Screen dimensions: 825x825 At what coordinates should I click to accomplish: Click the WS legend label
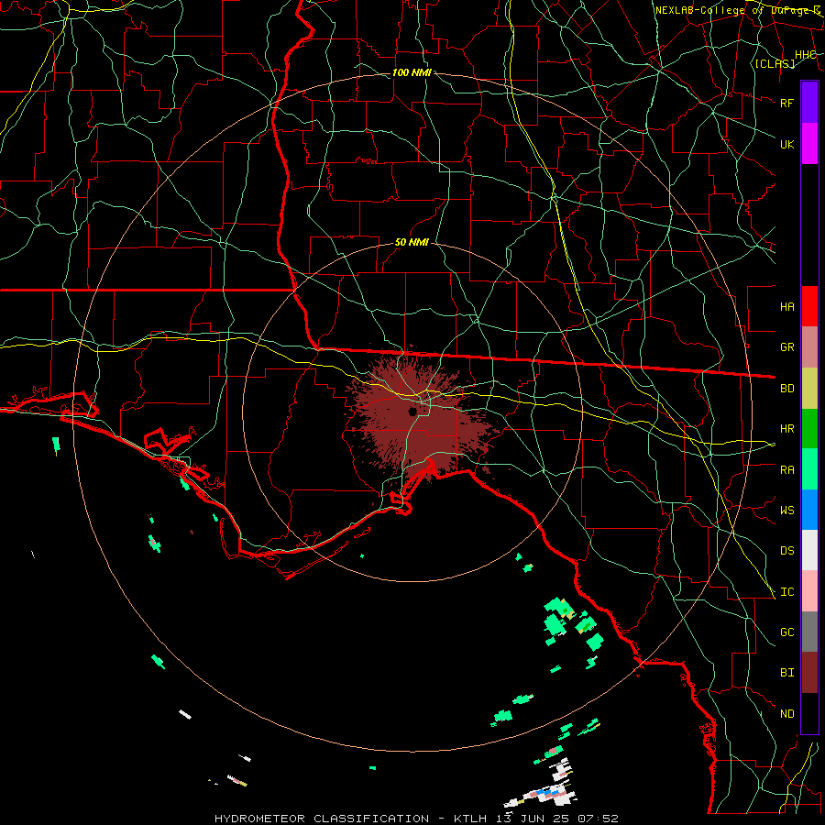click(x=786, y=511)
